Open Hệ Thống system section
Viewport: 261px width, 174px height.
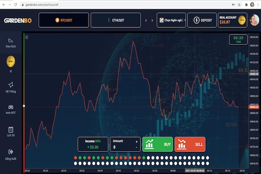click(11, 85)
